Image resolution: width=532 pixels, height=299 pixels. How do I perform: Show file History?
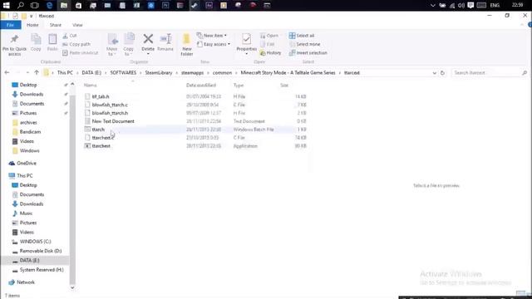[x=270, y=53]
